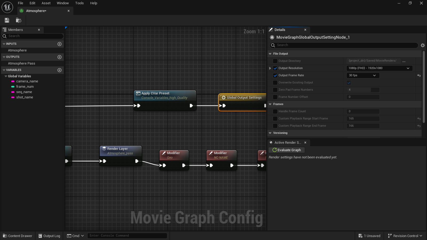The height and width of the screenshot is (240, 427).
Task: Enable Custom Playback Range End Frame checkbox
Action: (x=275, y=126)
